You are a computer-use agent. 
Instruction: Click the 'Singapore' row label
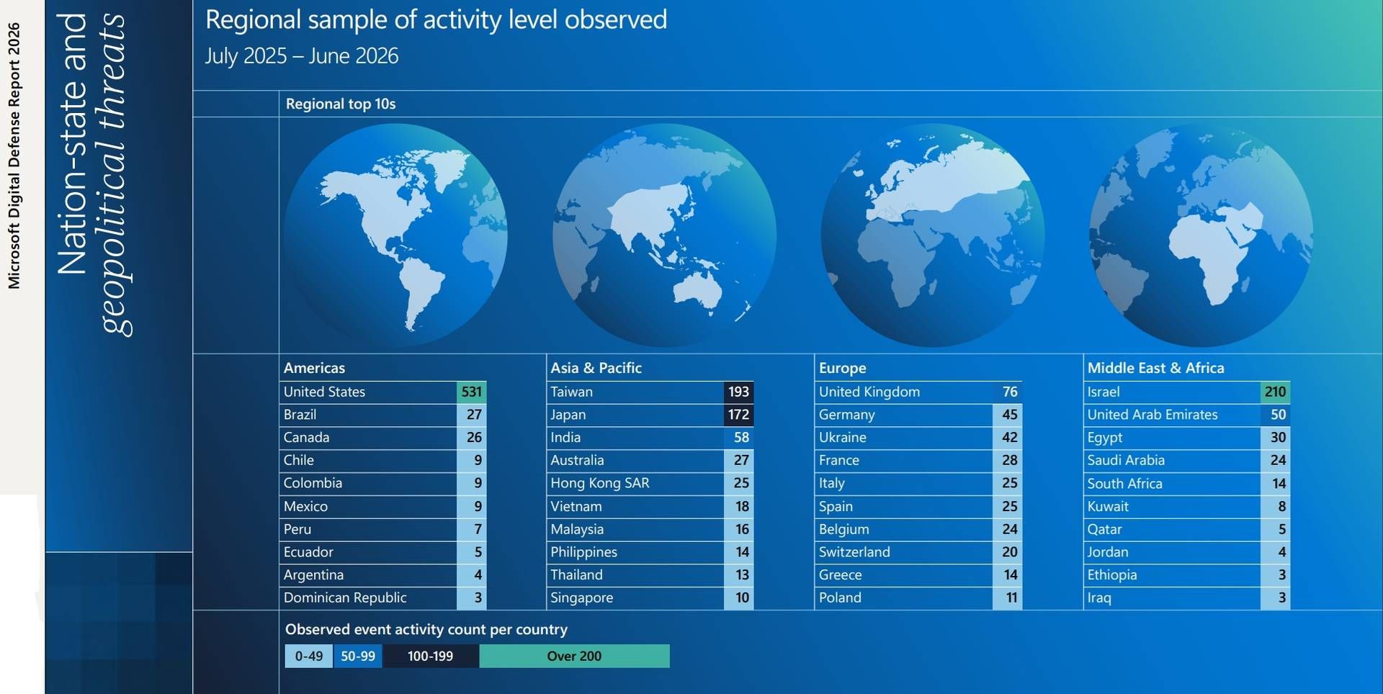coord(581,598)
